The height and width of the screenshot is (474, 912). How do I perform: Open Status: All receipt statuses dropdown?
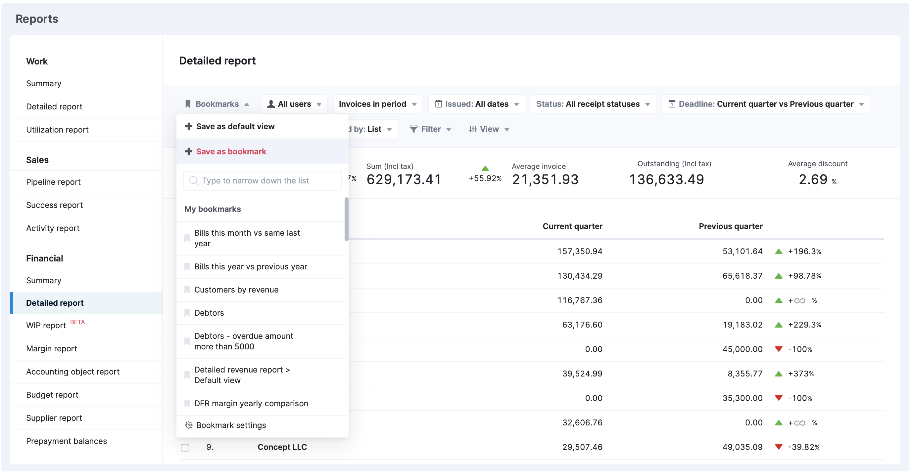[x=593, y=104]
